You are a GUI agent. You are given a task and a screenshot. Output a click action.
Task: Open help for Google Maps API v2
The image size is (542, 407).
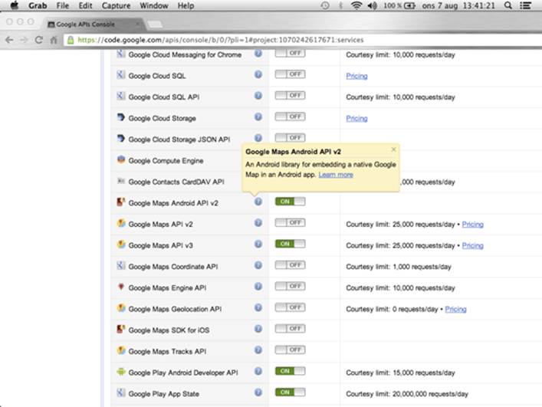pyautogui.click(x=258, y=223)
